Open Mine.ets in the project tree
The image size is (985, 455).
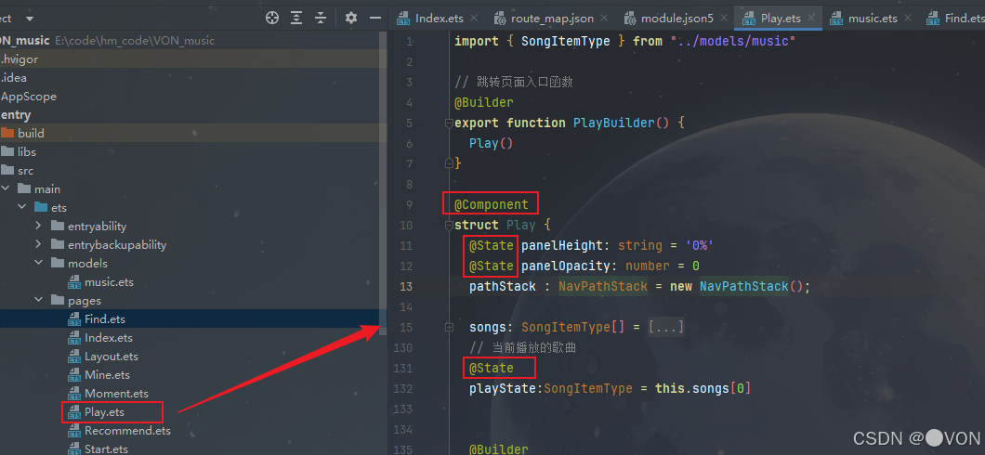107,374
